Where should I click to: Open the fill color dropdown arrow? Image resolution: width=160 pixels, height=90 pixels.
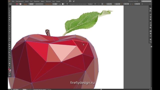click(18, 4)
